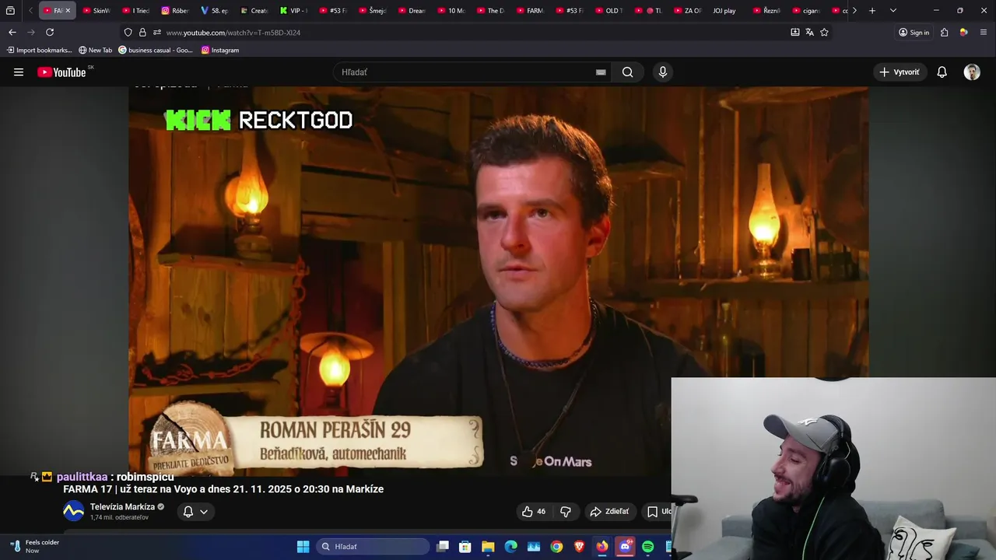Open the on-screen keyboard icon in YouTube search
The image size is (996, 560).
601,72
